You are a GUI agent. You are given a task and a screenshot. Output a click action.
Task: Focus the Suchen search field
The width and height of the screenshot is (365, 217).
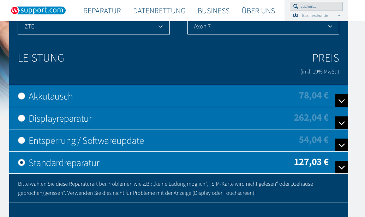[x=316, y=6]
